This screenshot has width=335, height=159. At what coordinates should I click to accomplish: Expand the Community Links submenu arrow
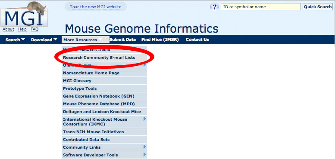pos(144,147)
